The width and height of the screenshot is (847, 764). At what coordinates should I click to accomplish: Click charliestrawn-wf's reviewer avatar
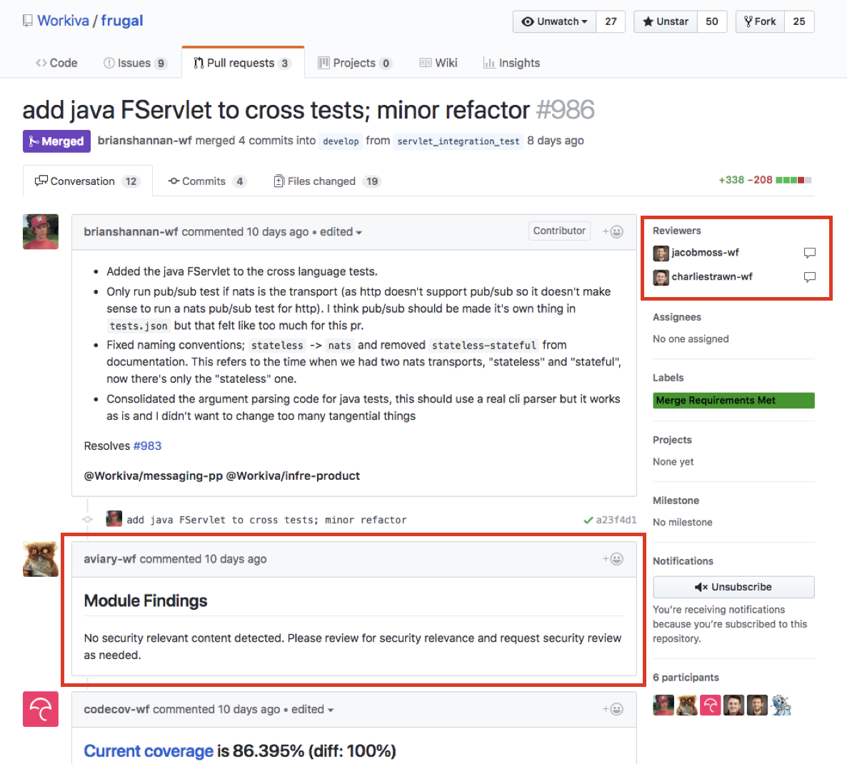(661, 277)
